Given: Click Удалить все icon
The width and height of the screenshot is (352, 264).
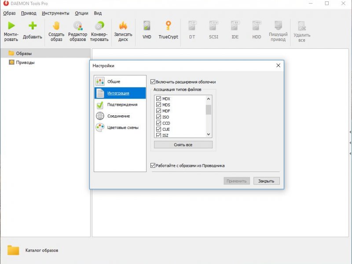Looking at the screenshot, I should click(x=302, y=26).
